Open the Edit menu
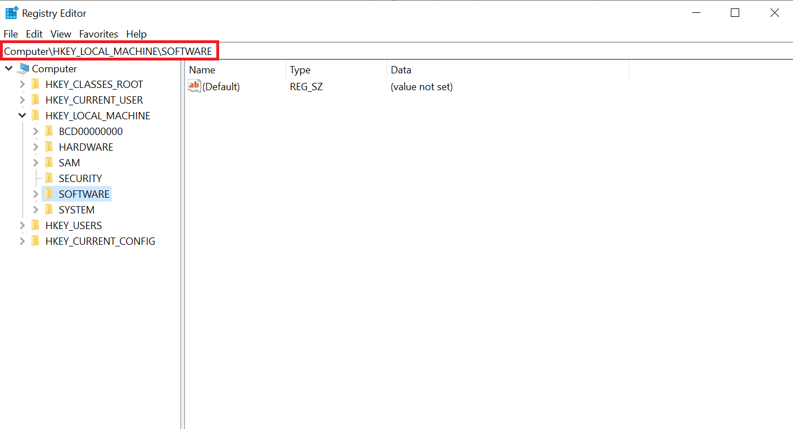Screen dimensions: 793x429 click(34, 34)
